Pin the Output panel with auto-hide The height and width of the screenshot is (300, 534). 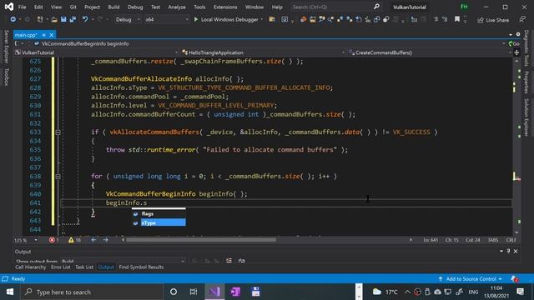pos(508,251)
